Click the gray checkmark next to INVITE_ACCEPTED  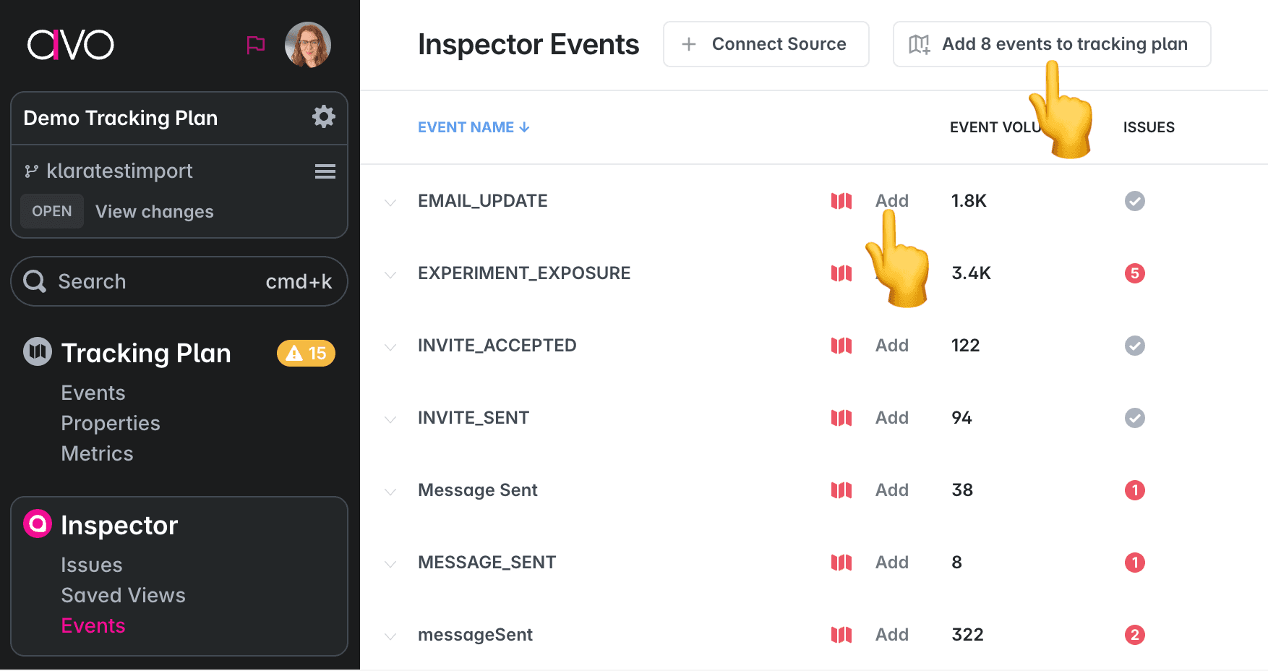1134,346
